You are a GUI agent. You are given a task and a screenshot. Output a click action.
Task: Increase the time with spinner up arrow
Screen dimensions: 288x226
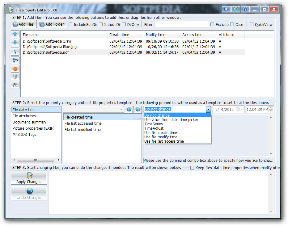271,108
